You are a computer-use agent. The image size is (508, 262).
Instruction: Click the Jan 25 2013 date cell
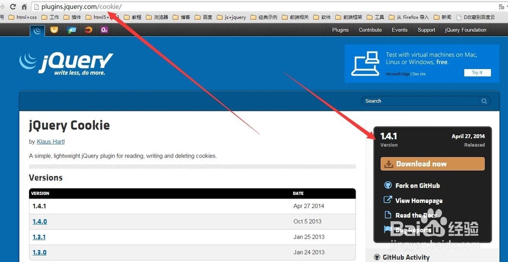pos(309,237)
